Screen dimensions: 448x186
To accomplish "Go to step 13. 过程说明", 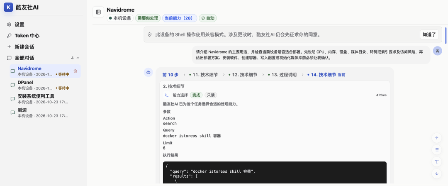I will click(282, 75).
